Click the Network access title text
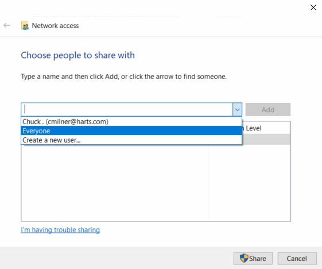This screenshot has height=269, width=322. pos(55,26)
